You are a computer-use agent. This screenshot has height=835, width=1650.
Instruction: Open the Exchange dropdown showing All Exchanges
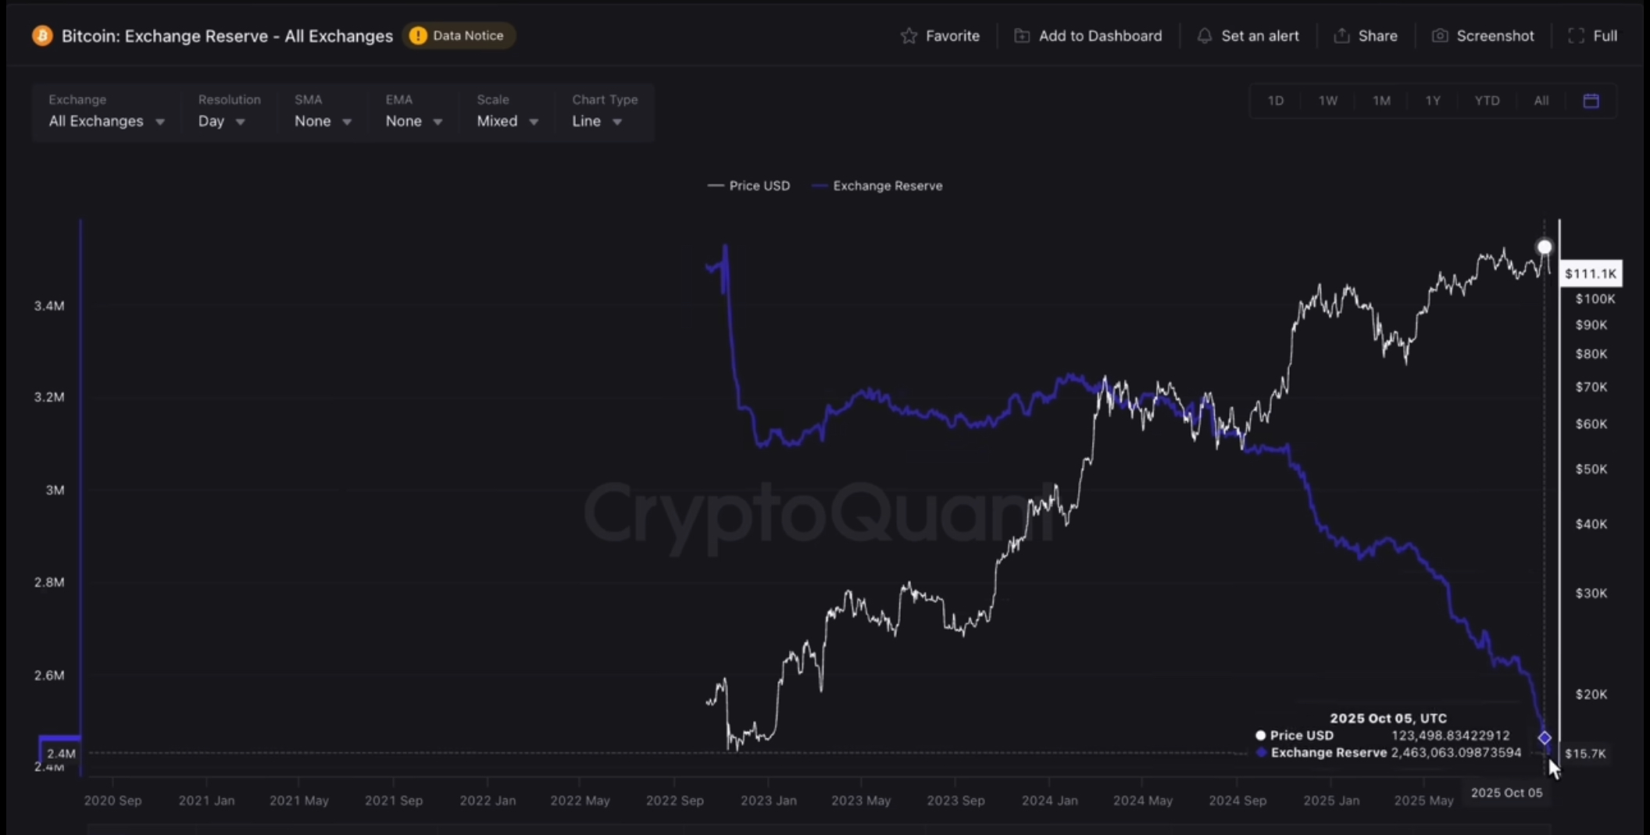[106, 121]
